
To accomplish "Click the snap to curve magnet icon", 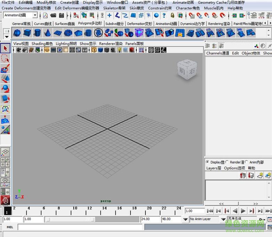I will point(199,15).
